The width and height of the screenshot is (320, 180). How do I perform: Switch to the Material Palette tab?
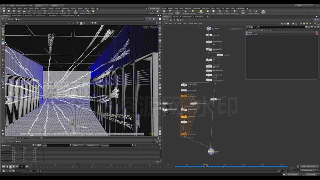[187, 16]
